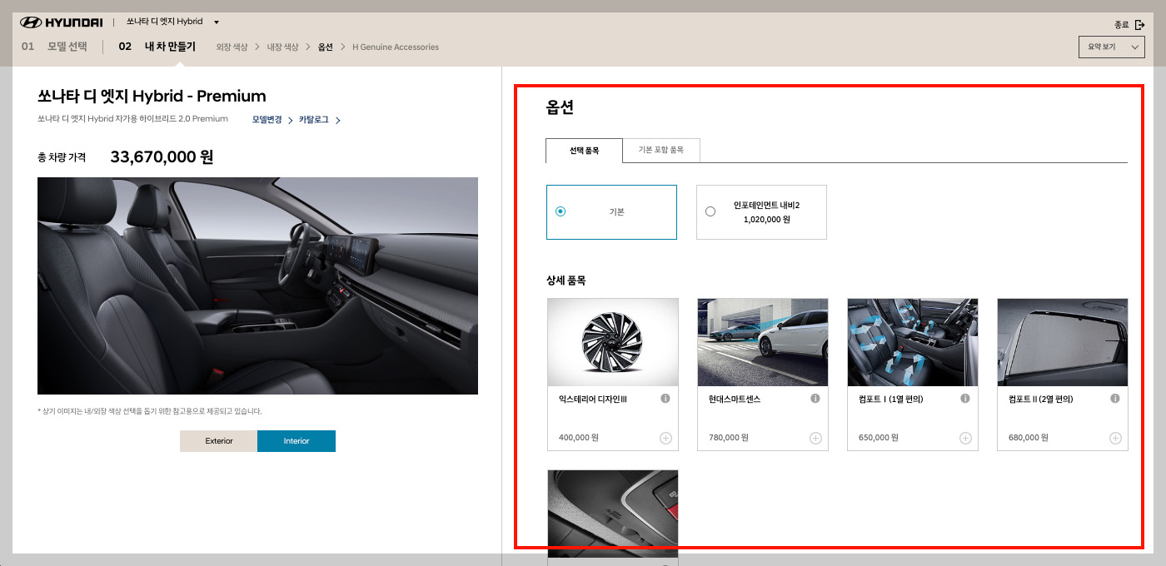Add 컴포트 II option with plus icon
1166x566 pixels.
click(x=1115, y=438)
